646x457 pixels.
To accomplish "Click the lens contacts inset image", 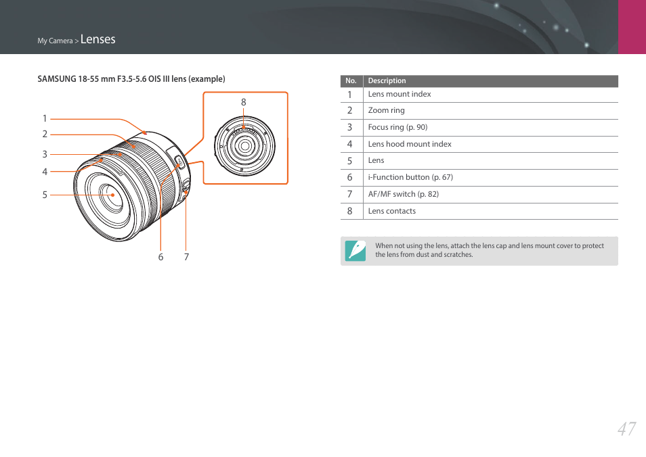I will click(244, 146).
